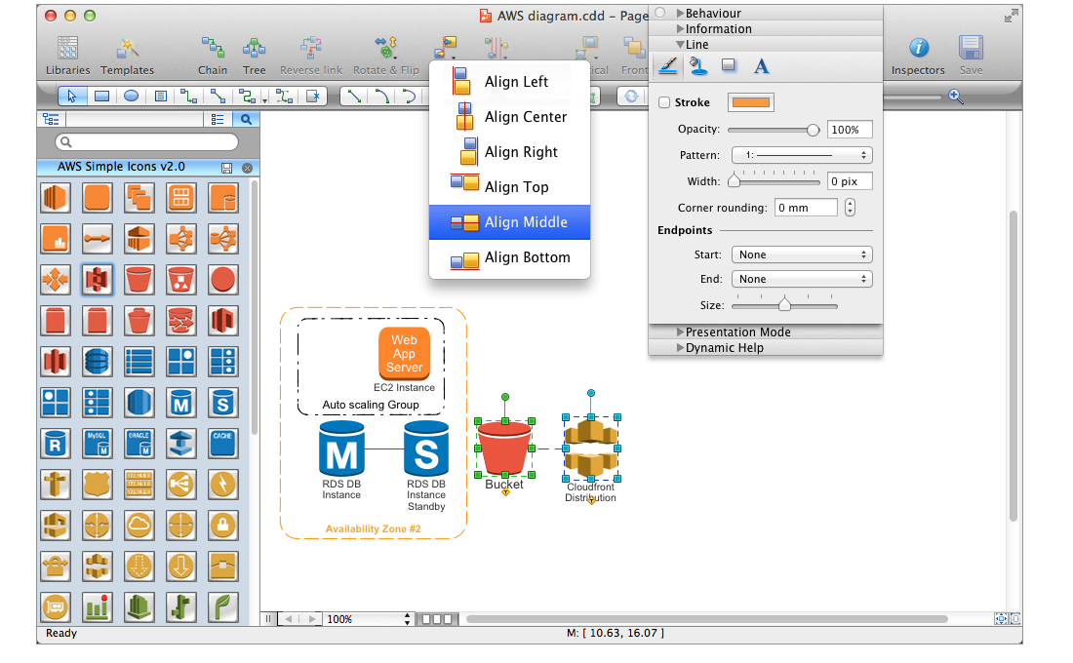Viewport: 1073px width, 663px height.
Task: Expand the Dynamic Help section
Action: pyautogui.click(x=680, y=347)
